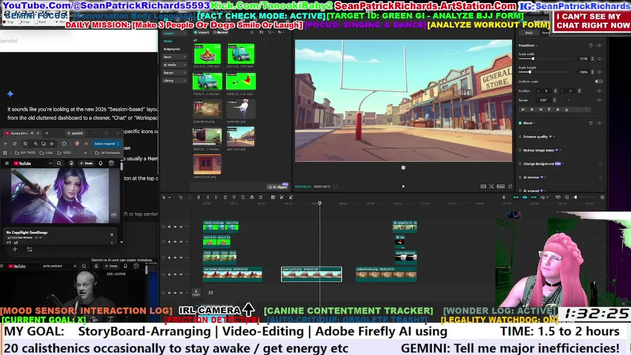Click the Record button in media panel
The height and width of the screenshot is (355, 631).
tap(220, 33)
